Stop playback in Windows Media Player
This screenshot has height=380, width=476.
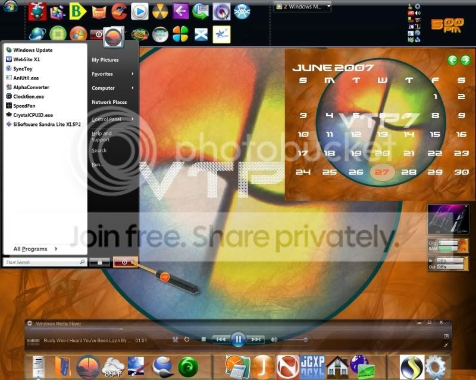[203, 340]
